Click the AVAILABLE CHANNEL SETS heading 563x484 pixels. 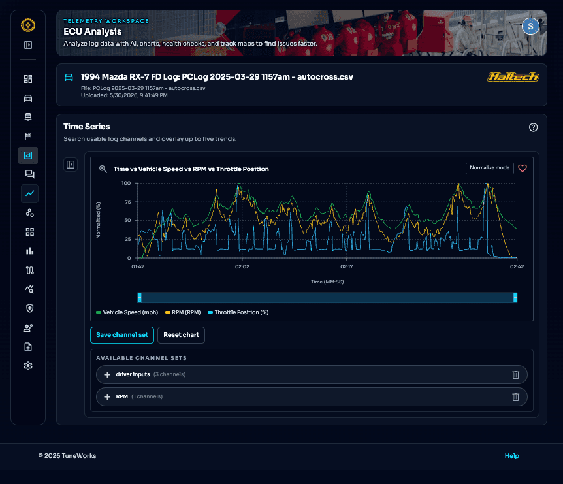(x=141, y=358)
